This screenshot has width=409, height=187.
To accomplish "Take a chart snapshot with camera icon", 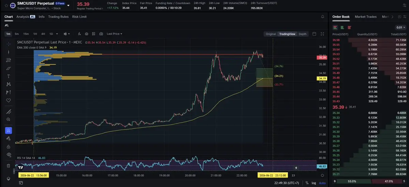I will pyautogui.click(x=101, y=34).
